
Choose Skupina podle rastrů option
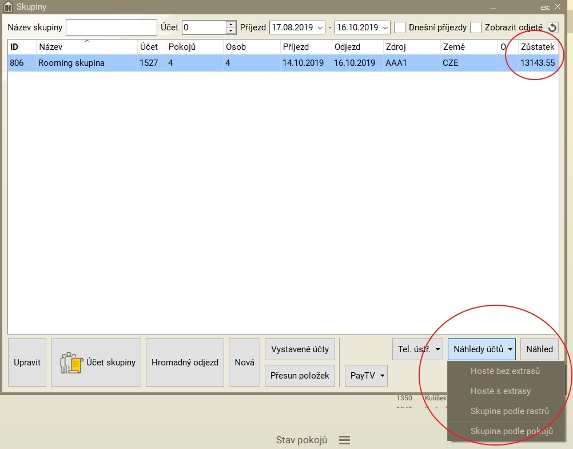pyautogui.click(x=509, y=411)
